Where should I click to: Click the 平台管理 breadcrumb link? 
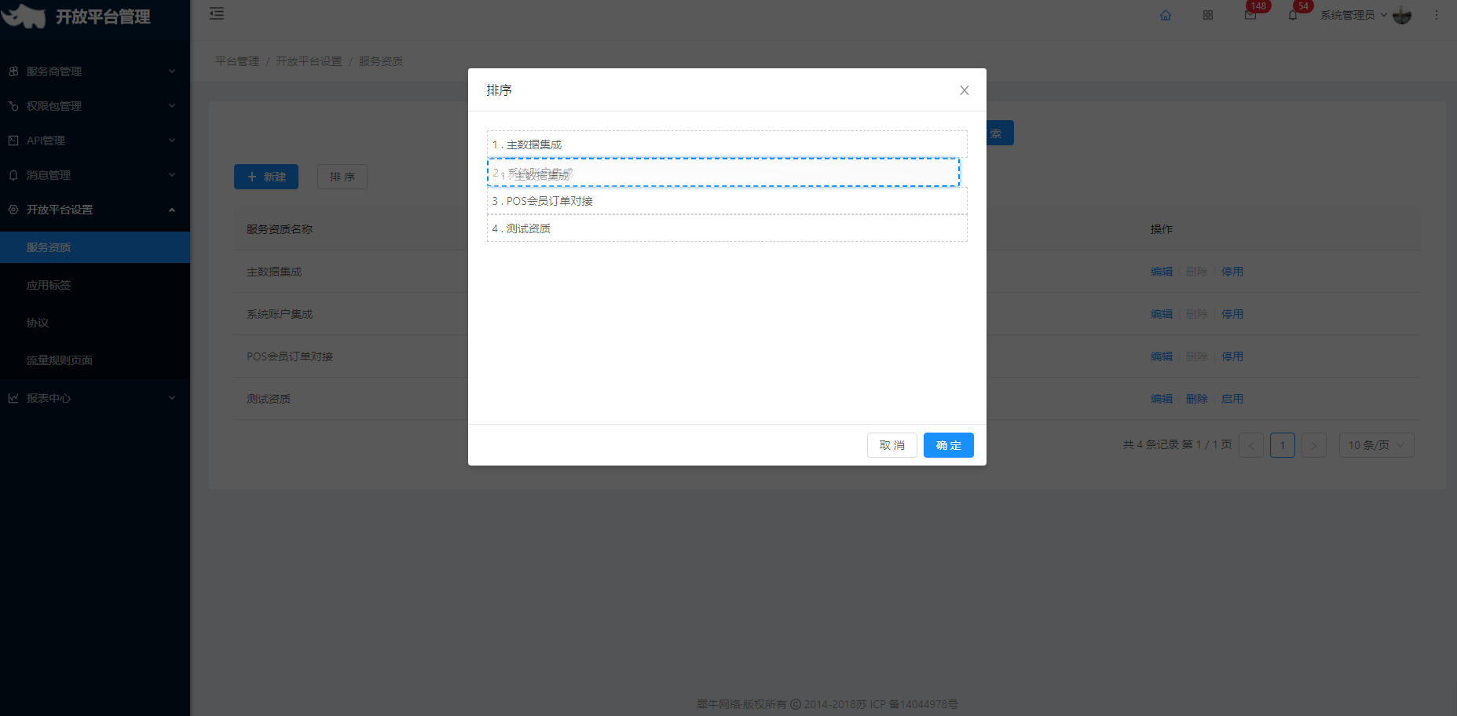237,61
